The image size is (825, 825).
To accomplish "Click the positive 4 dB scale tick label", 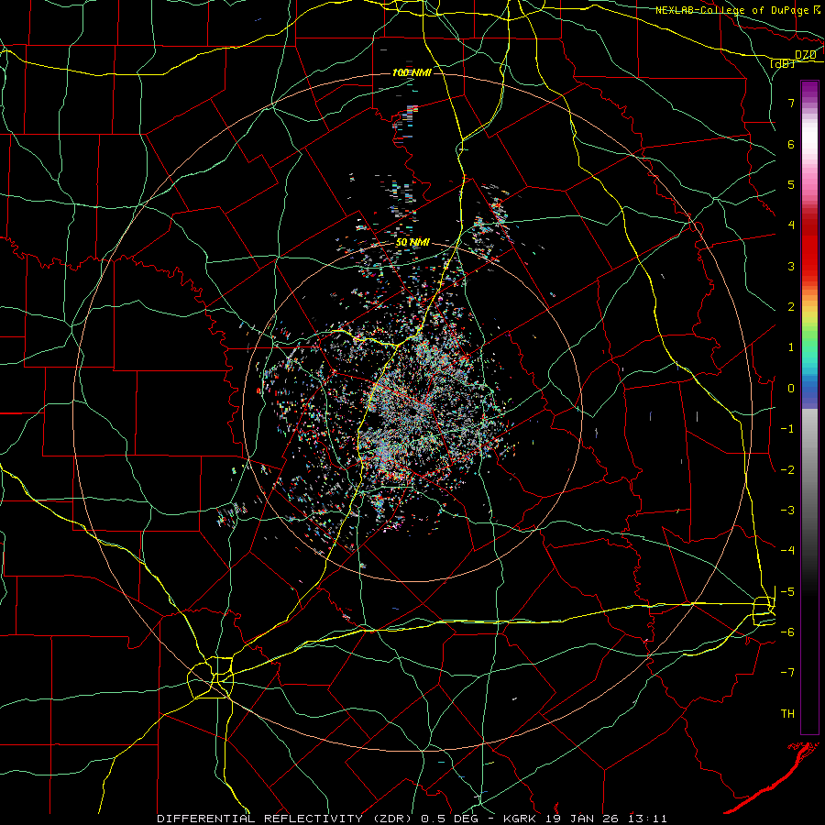I will pos(791,225).
